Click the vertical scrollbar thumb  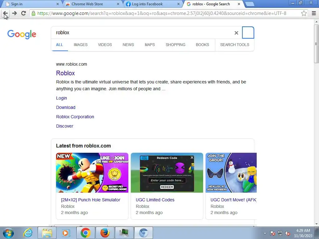316,44
